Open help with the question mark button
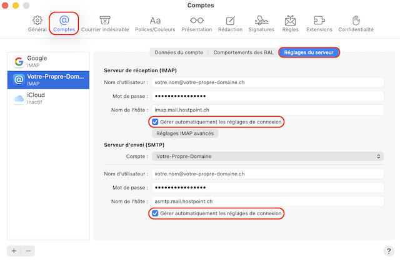This screenshot has width=400, height=262. [x=389, y=251]
